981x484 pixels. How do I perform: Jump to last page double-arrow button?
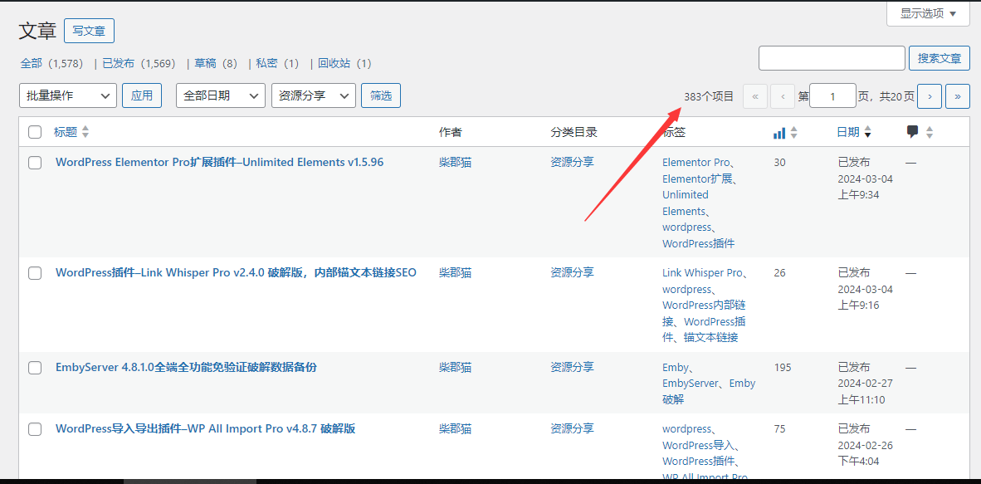tap(958, 96)
